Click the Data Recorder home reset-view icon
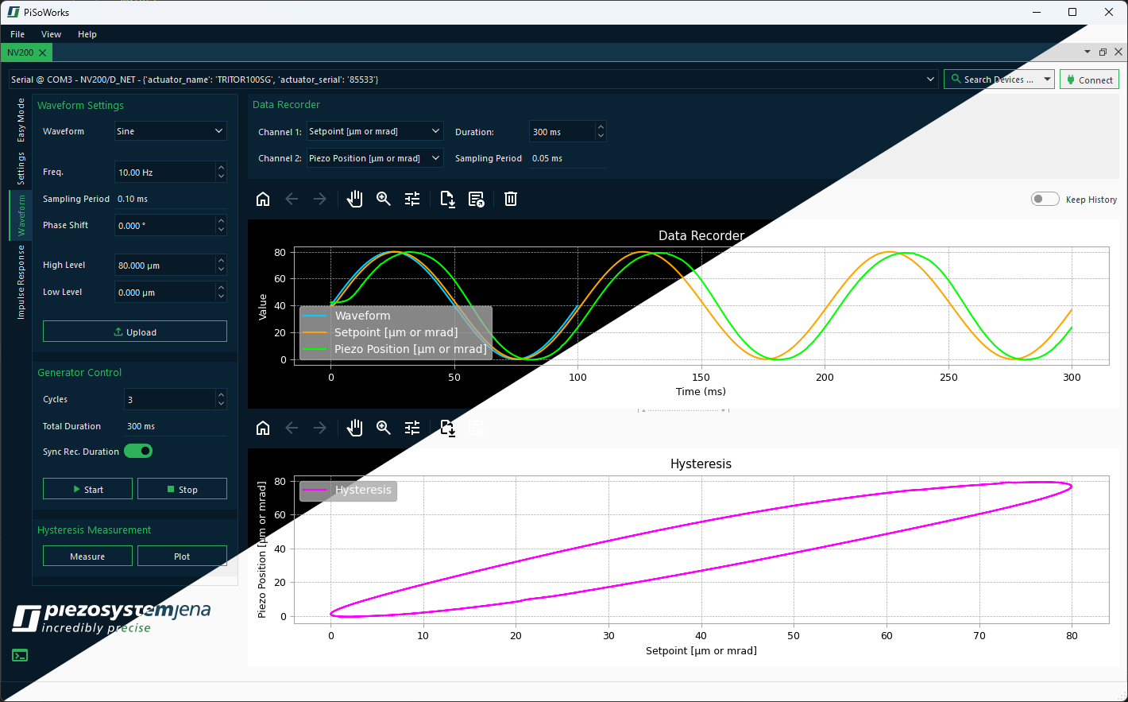This screenshot has height=702, width=1128. pos(263,199)
